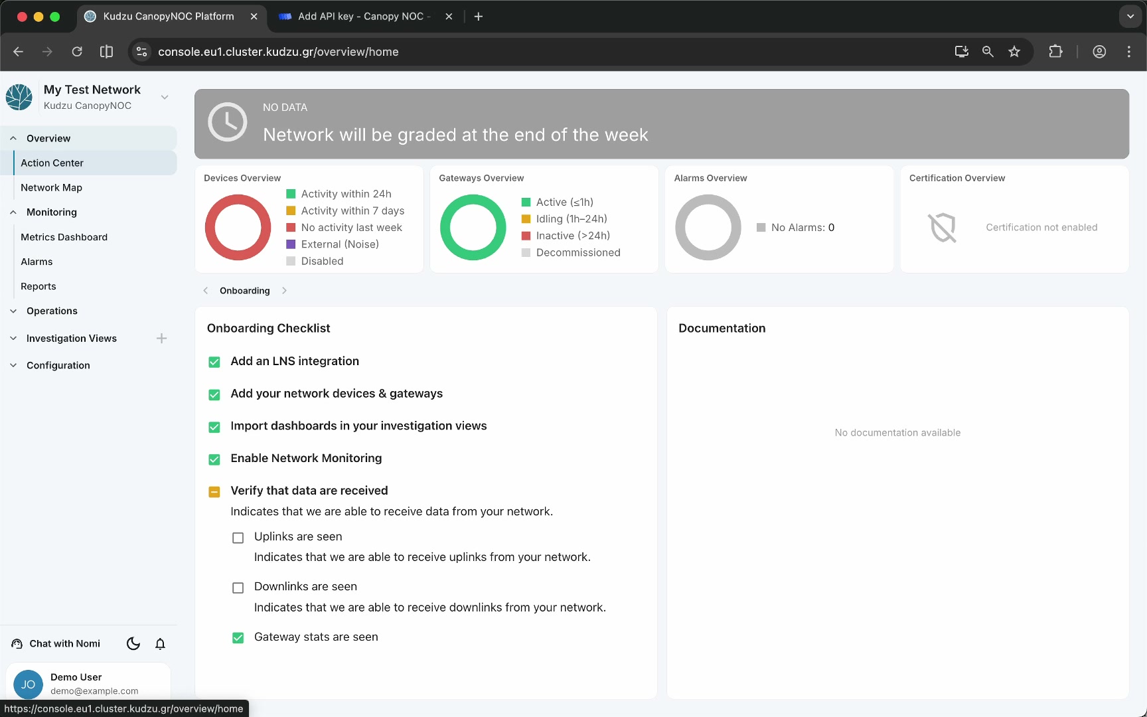Viewport: 1147px width, 717px height.
Task: Click the clock icon in grading banner
Action: coord(227,122)
